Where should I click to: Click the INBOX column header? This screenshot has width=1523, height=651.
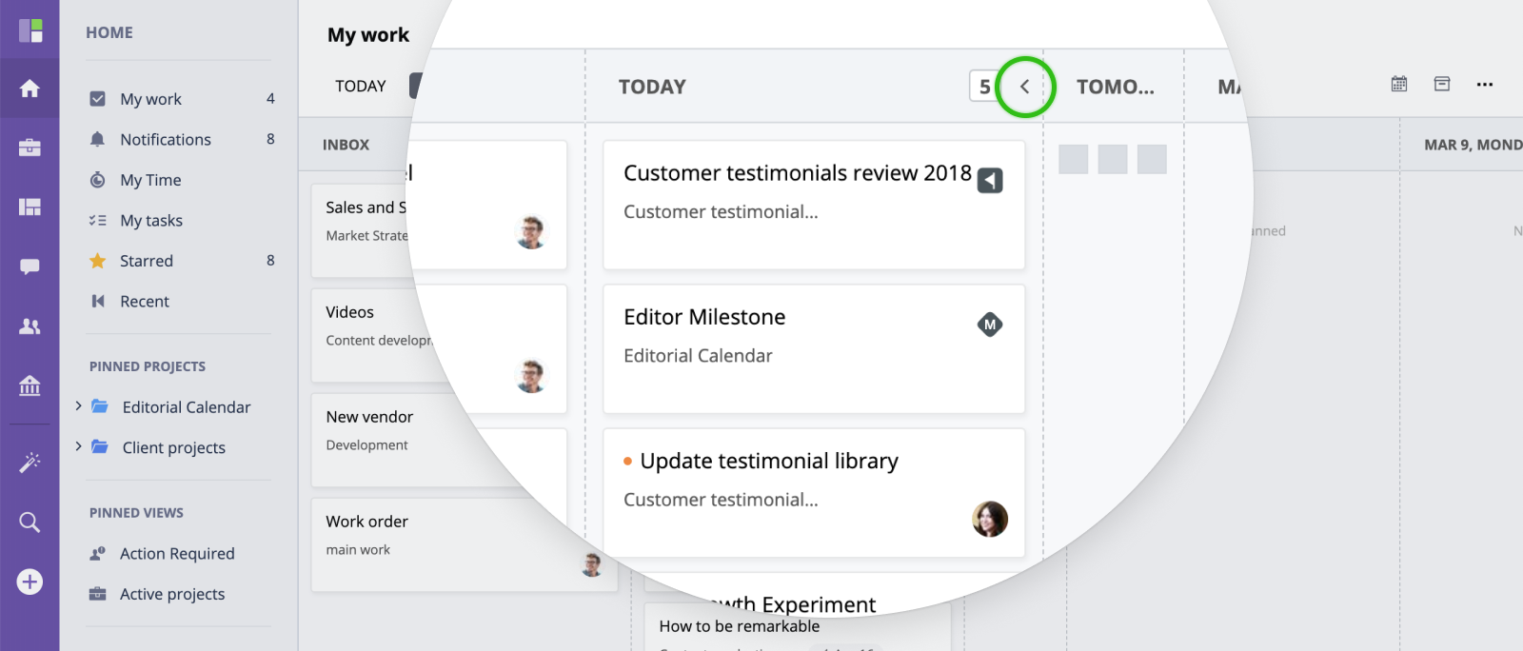pyautogui.click(x=346, y=145)
